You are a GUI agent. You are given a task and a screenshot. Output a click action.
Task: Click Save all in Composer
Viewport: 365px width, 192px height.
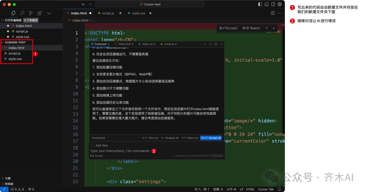click(x=150, y=138)
